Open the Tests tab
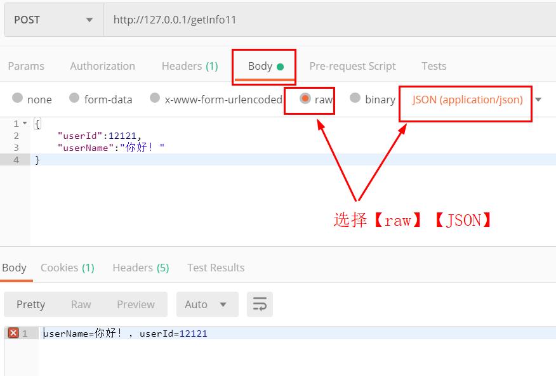 pos(434,66)
